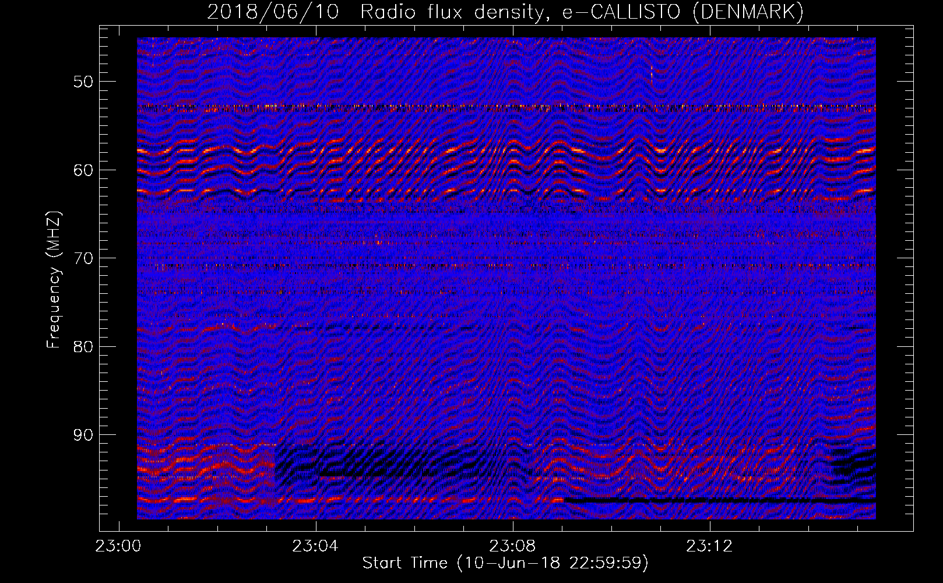Click the "60" frequency tick label

coord(83,170)
